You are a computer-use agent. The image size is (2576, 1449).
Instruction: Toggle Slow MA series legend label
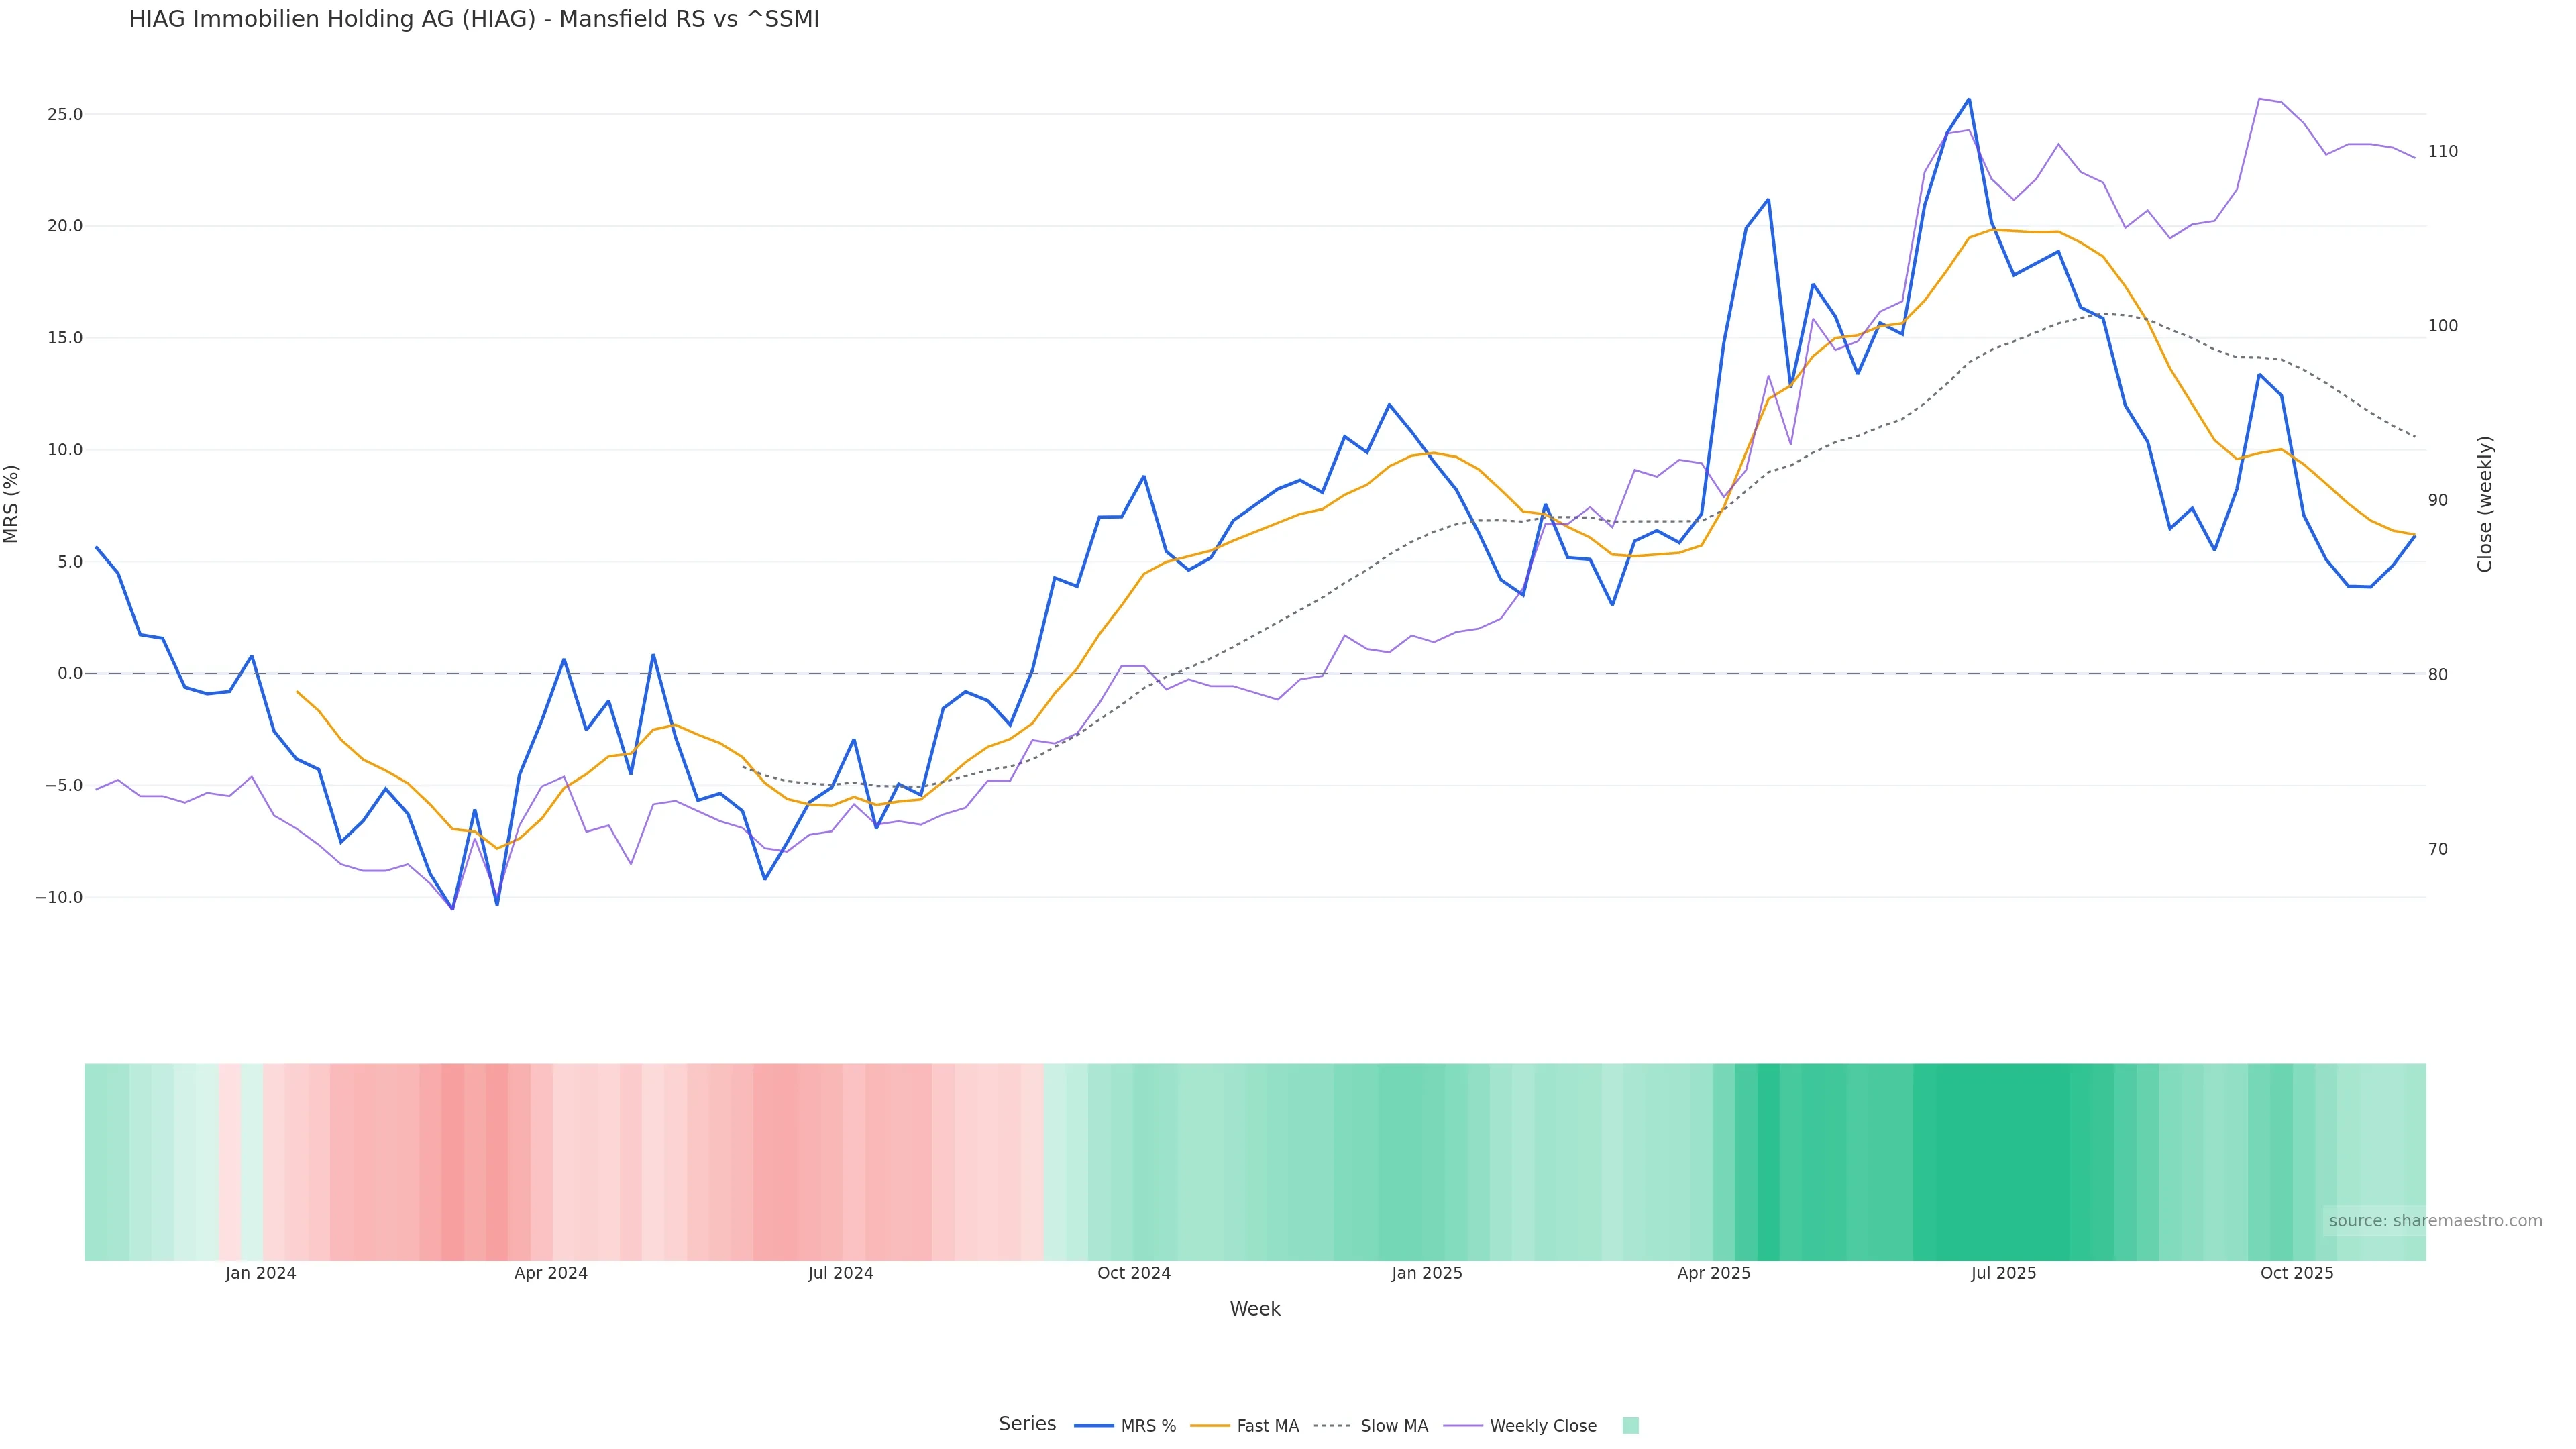(x=1394, y=1426)
